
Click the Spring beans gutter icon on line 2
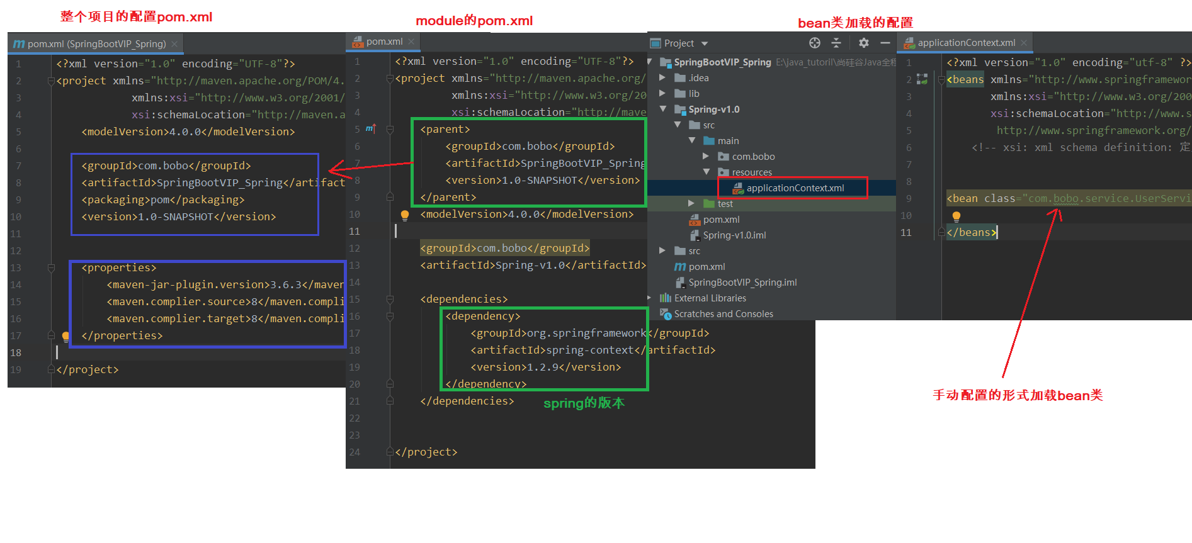[x=922, y=79]
